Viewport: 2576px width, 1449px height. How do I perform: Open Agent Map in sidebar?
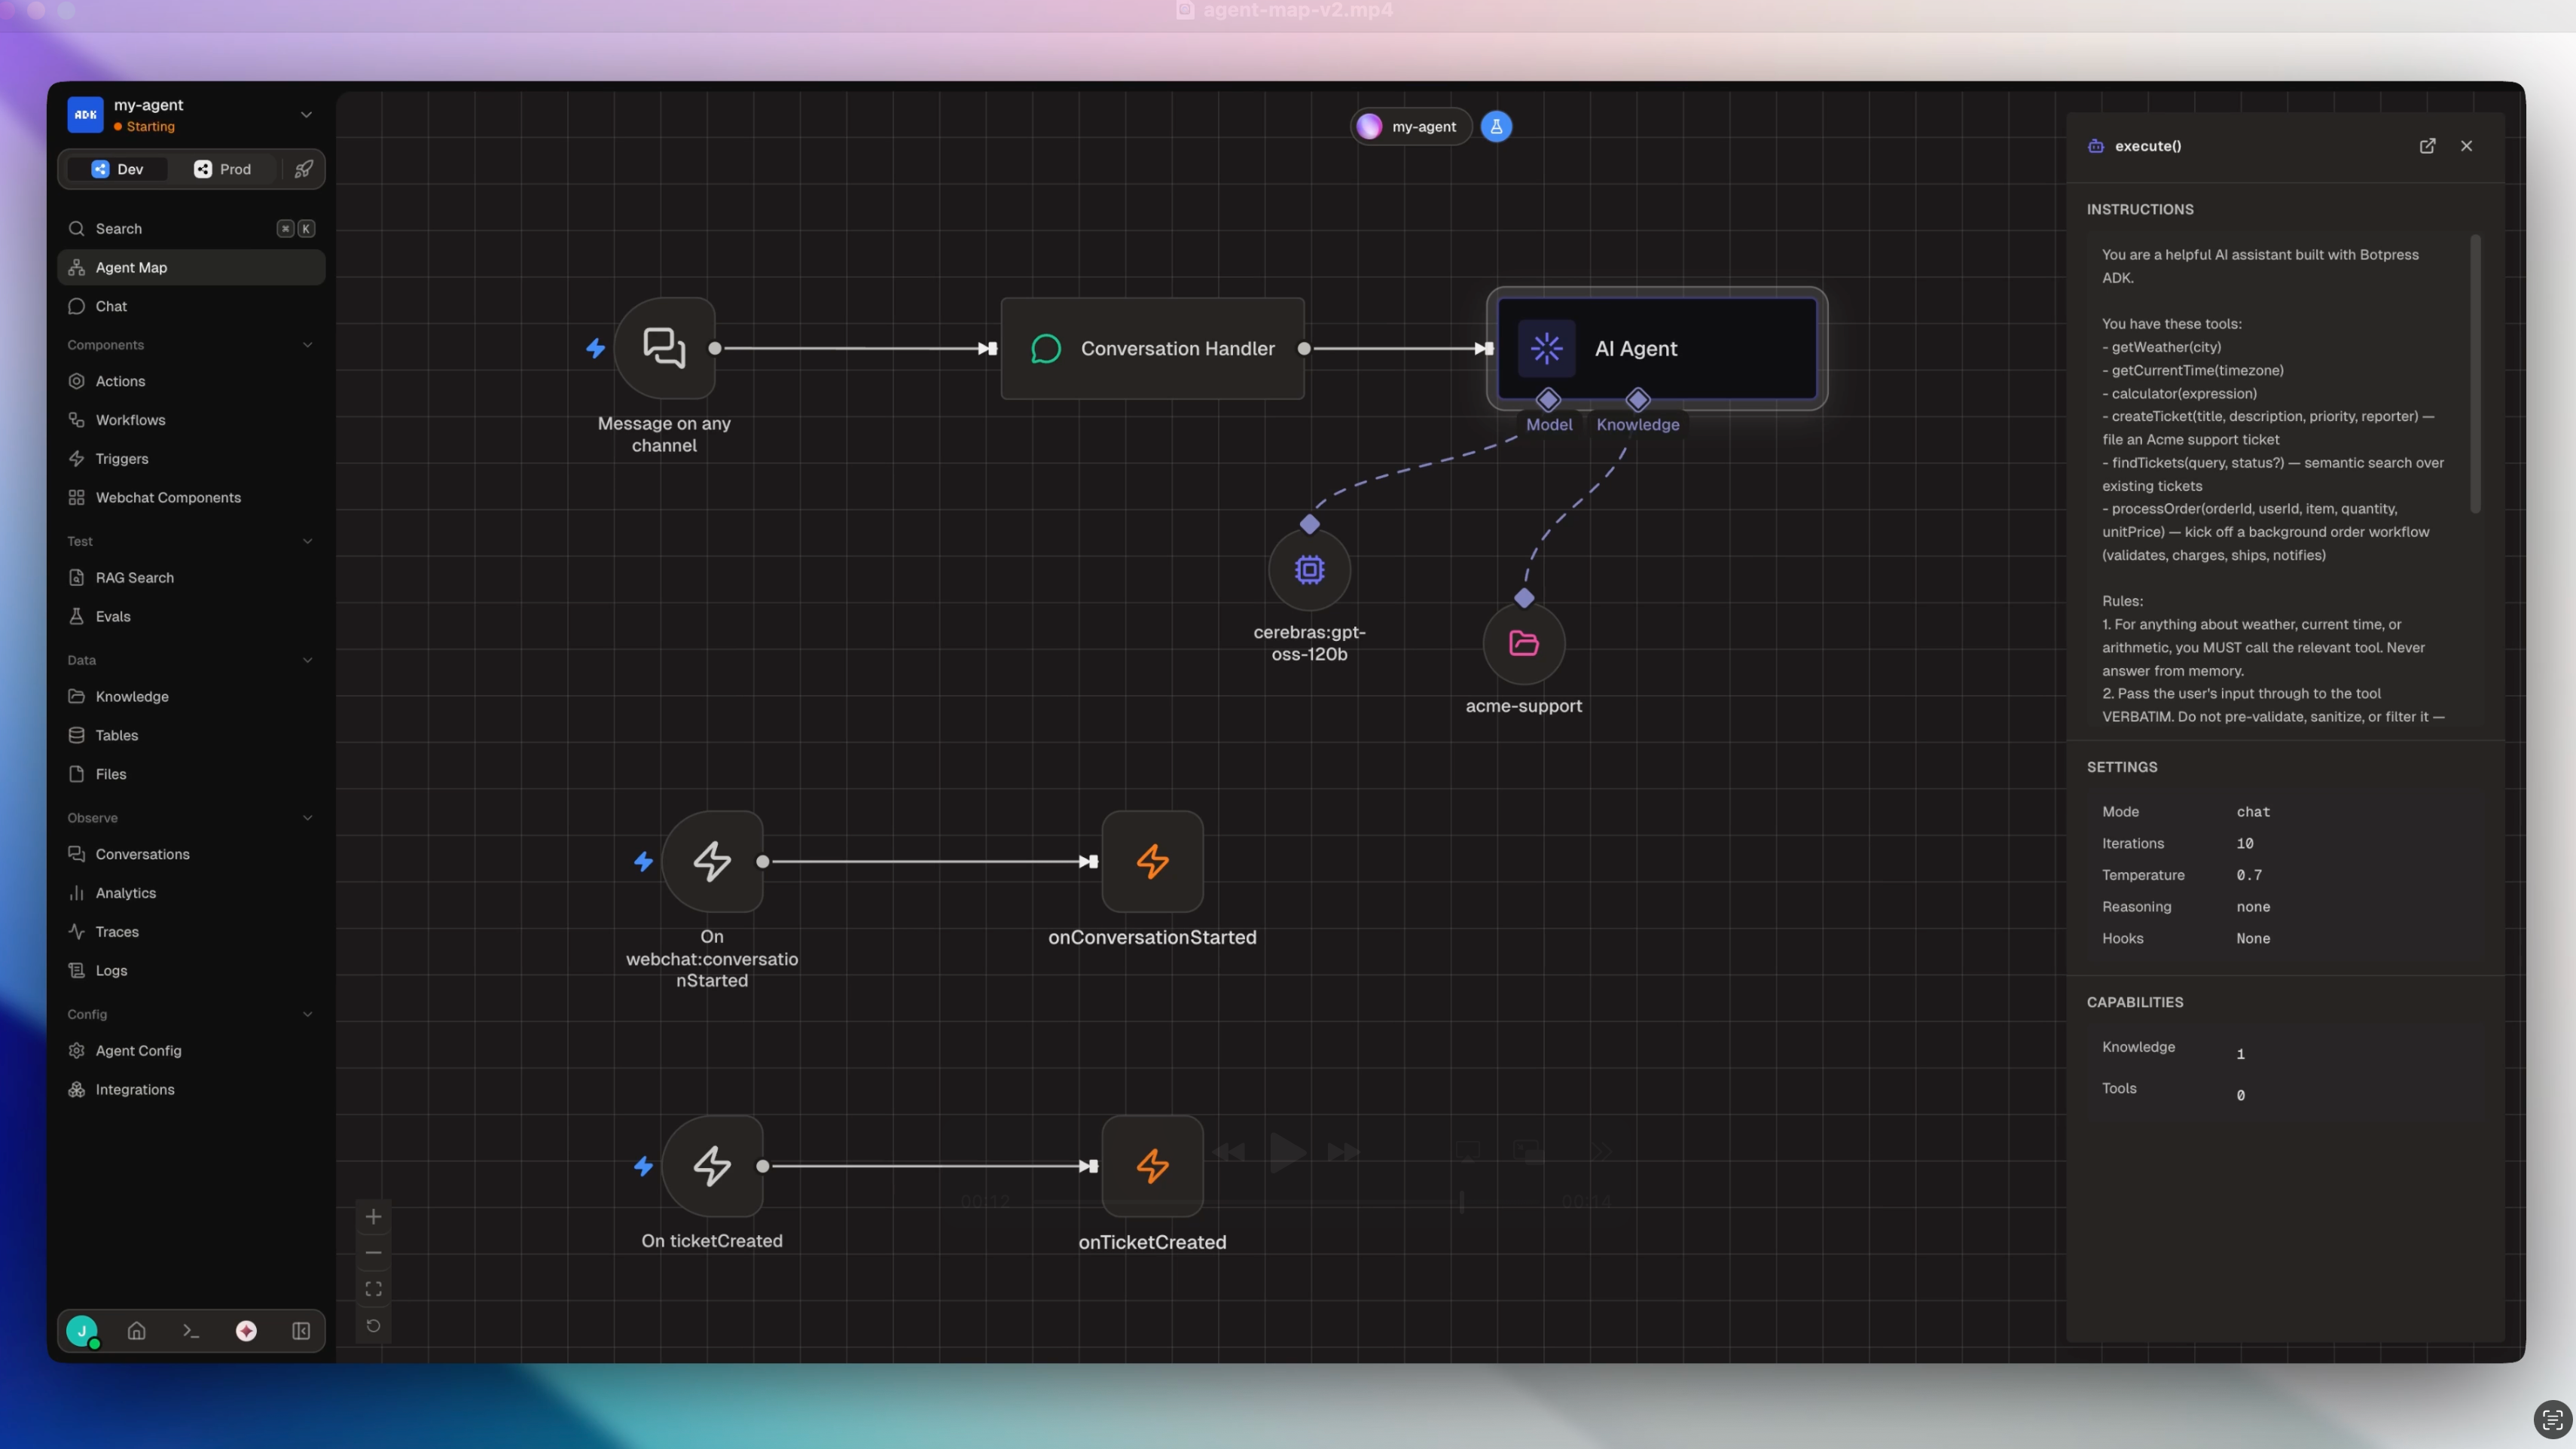tap(191, 268)
